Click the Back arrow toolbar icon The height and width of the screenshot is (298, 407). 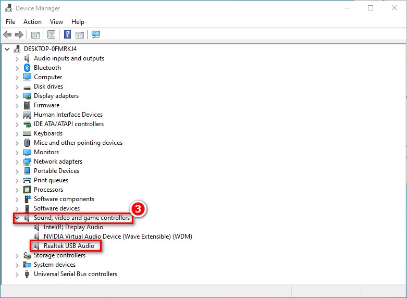[7, 35]
